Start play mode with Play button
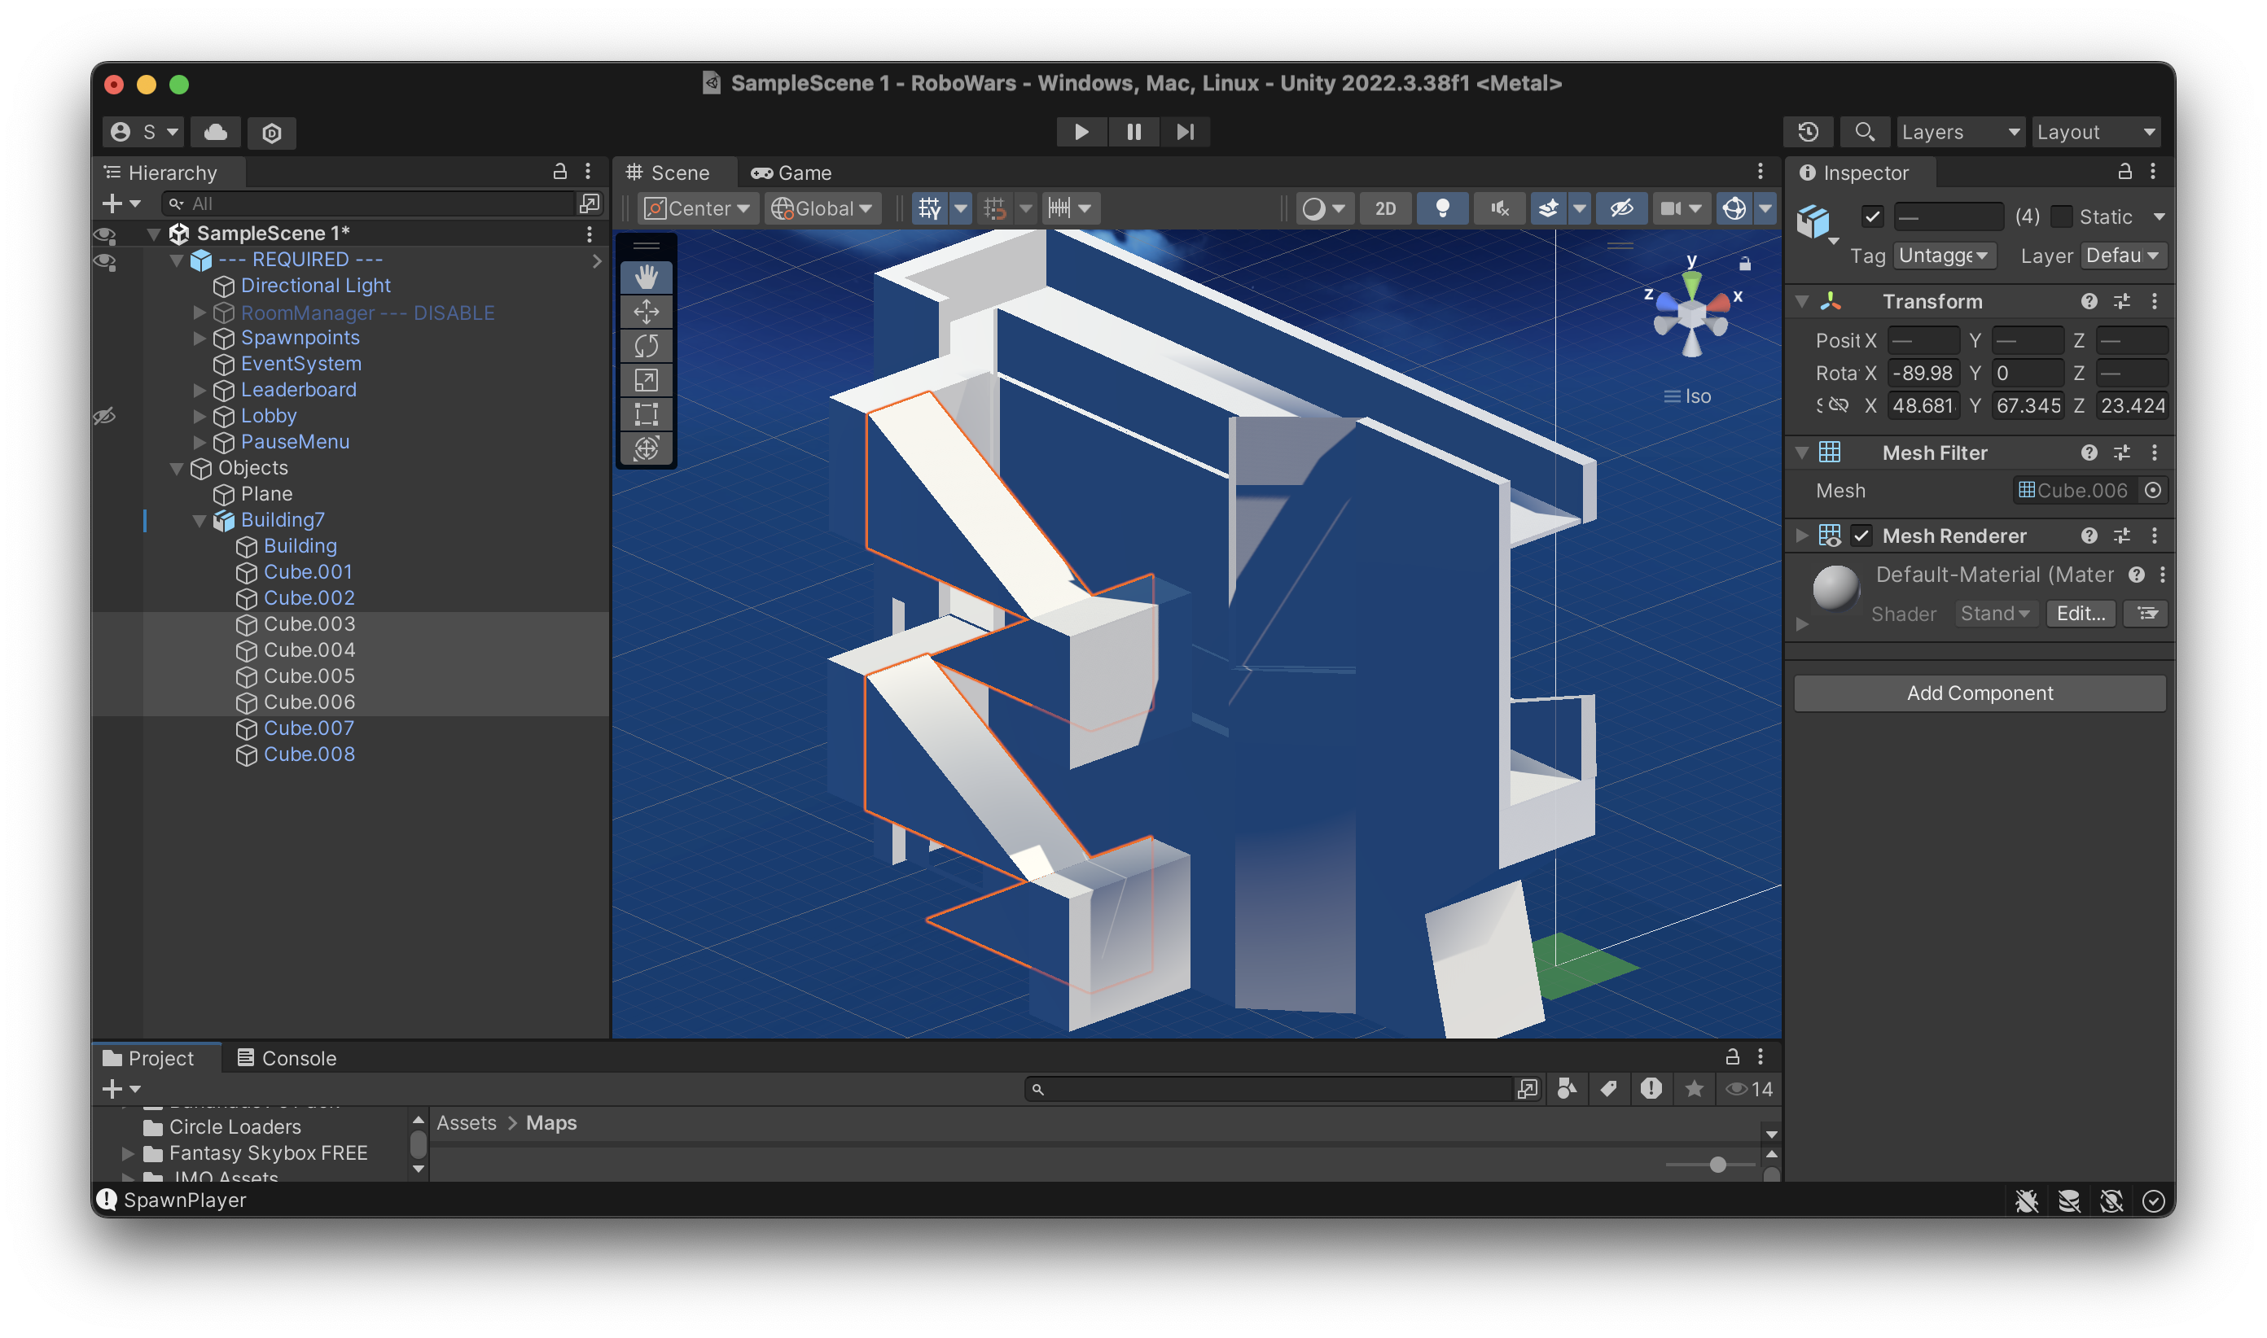 point(1080,132)
